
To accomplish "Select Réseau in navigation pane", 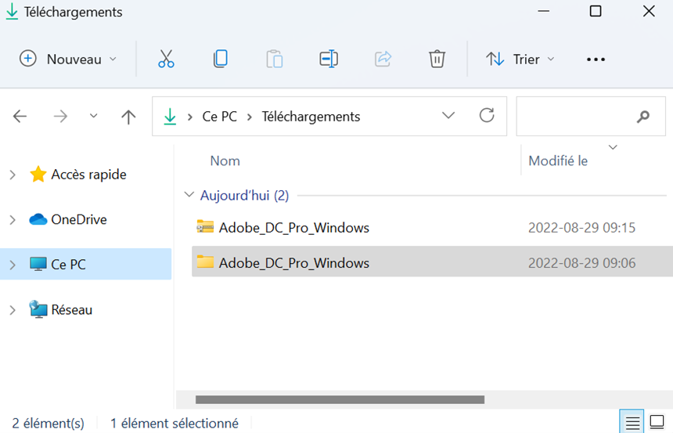I will pyautogui.click(x=71, y=309).
